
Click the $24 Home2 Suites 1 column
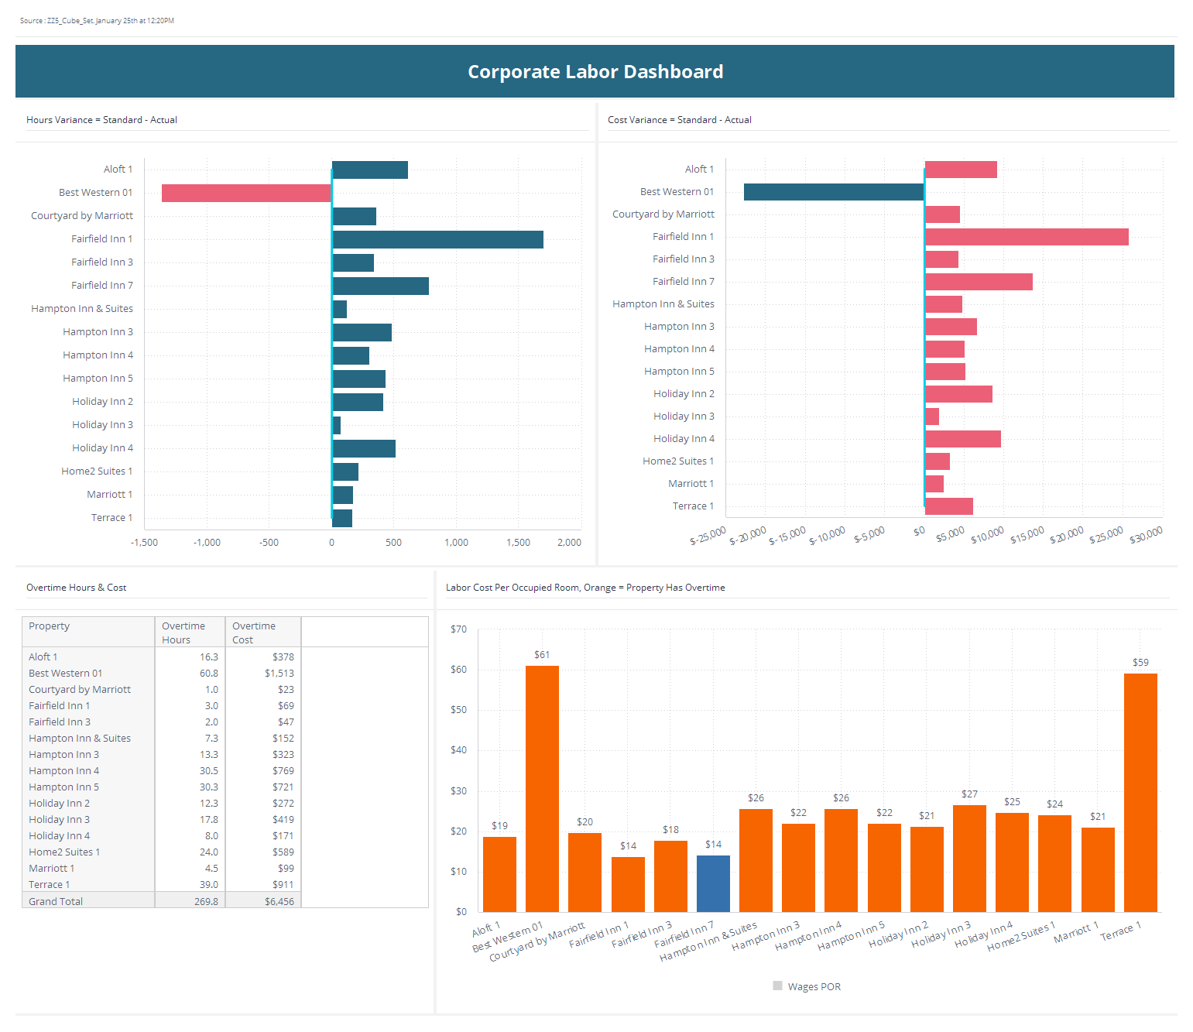[x=1054, y=863]
